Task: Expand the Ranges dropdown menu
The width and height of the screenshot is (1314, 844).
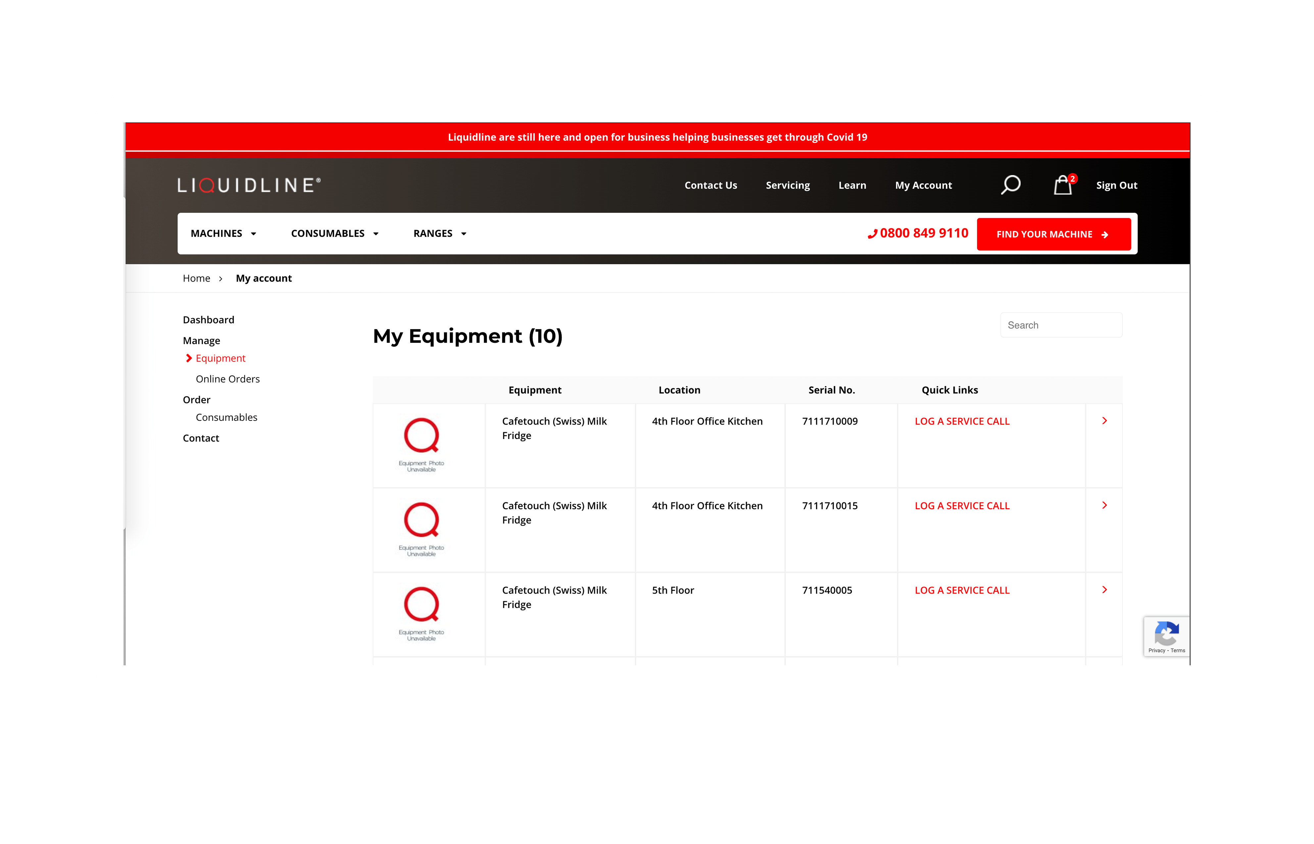Action: [x=440, y=234]
